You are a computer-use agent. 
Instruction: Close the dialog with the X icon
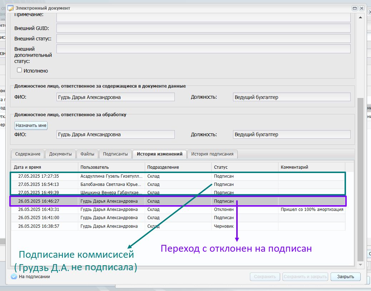(x=362, y=8)
